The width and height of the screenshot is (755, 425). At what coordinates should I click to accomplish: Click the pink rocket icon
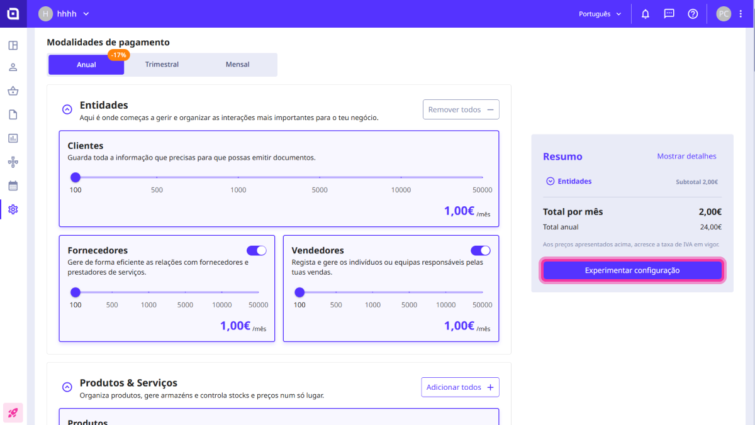click(13, 412)
